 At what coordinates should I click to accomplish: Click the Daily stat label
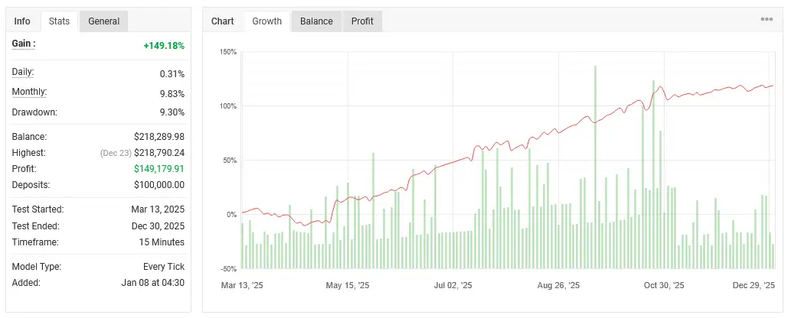coord(23,72)
